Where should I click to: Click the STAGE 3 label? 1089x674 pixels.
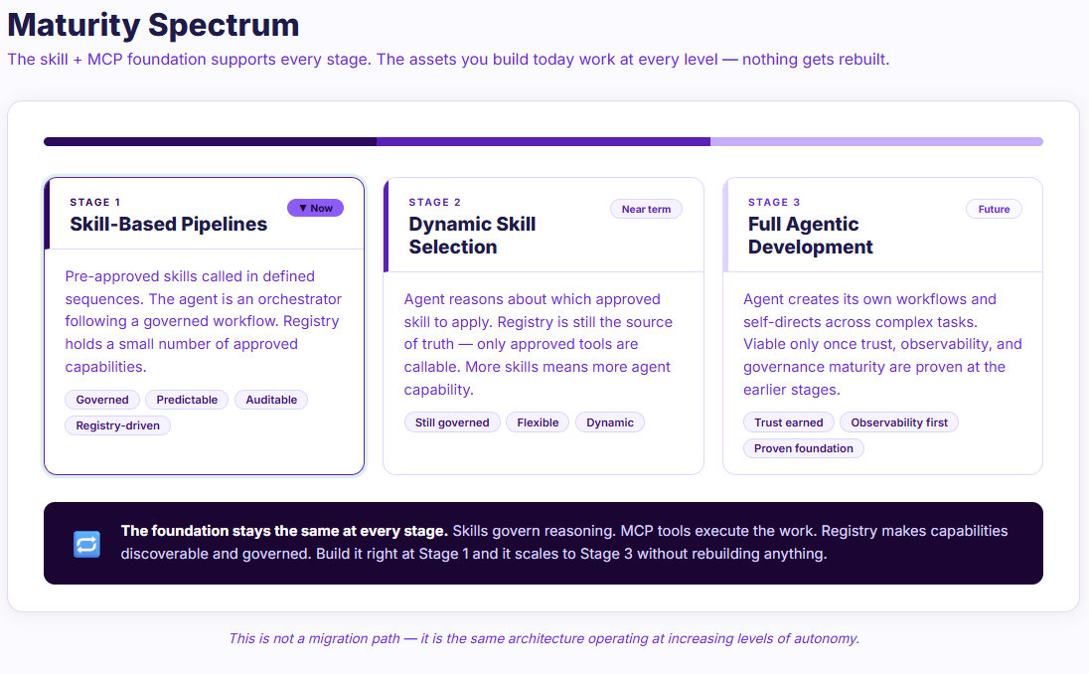tap(774, 202)
